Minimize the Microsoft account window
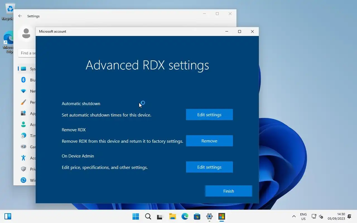Screen dimensions: 357x223 [226, 31]
